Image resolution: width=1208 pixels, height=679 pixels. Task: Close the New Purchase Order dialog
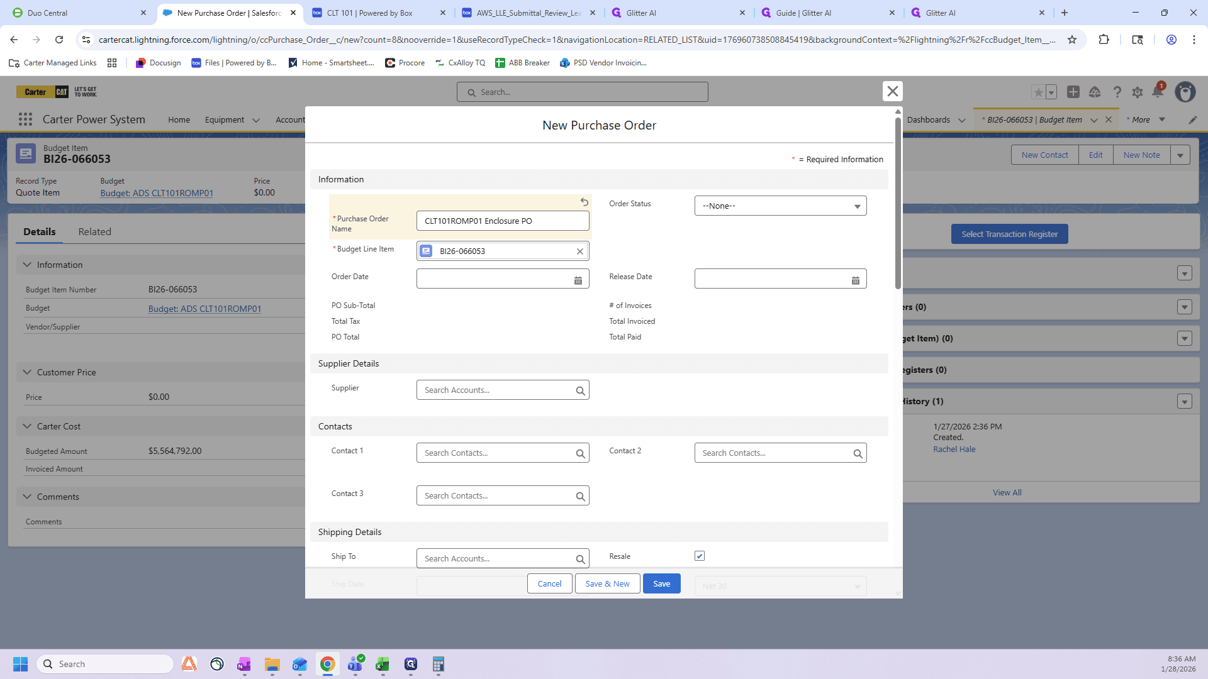point(892,91)
